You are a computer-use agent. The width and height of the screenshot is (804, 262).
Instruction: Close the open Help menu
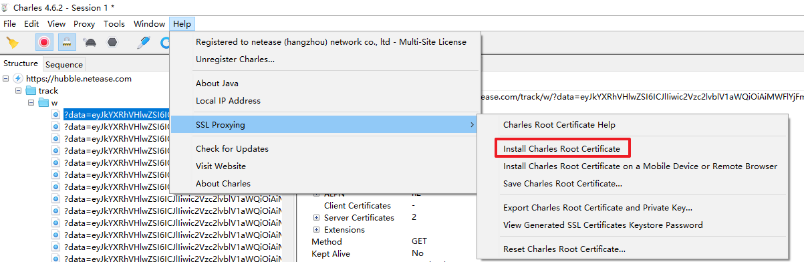coord(182,23)
